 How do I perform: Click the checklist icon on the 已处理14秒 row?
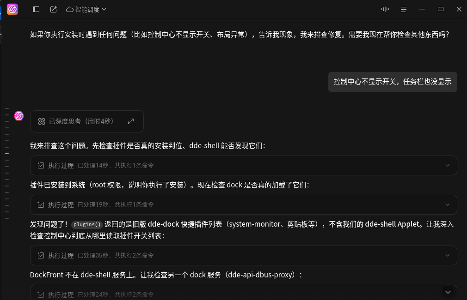coord(41,165)
